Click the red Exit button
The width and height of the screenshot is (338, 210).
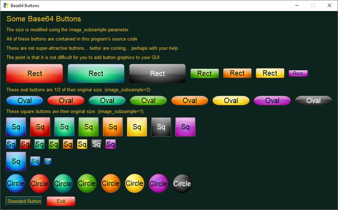point(61,201)
